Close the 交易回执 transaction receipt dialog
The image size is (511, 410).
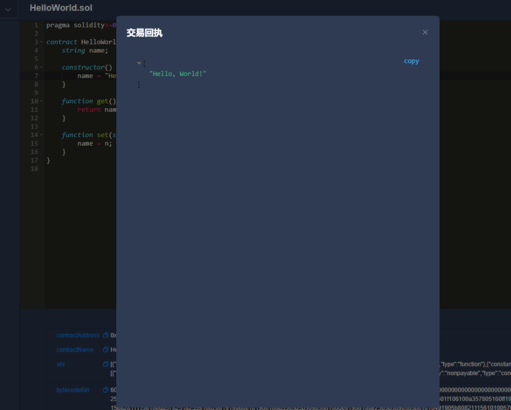point(425,32)
